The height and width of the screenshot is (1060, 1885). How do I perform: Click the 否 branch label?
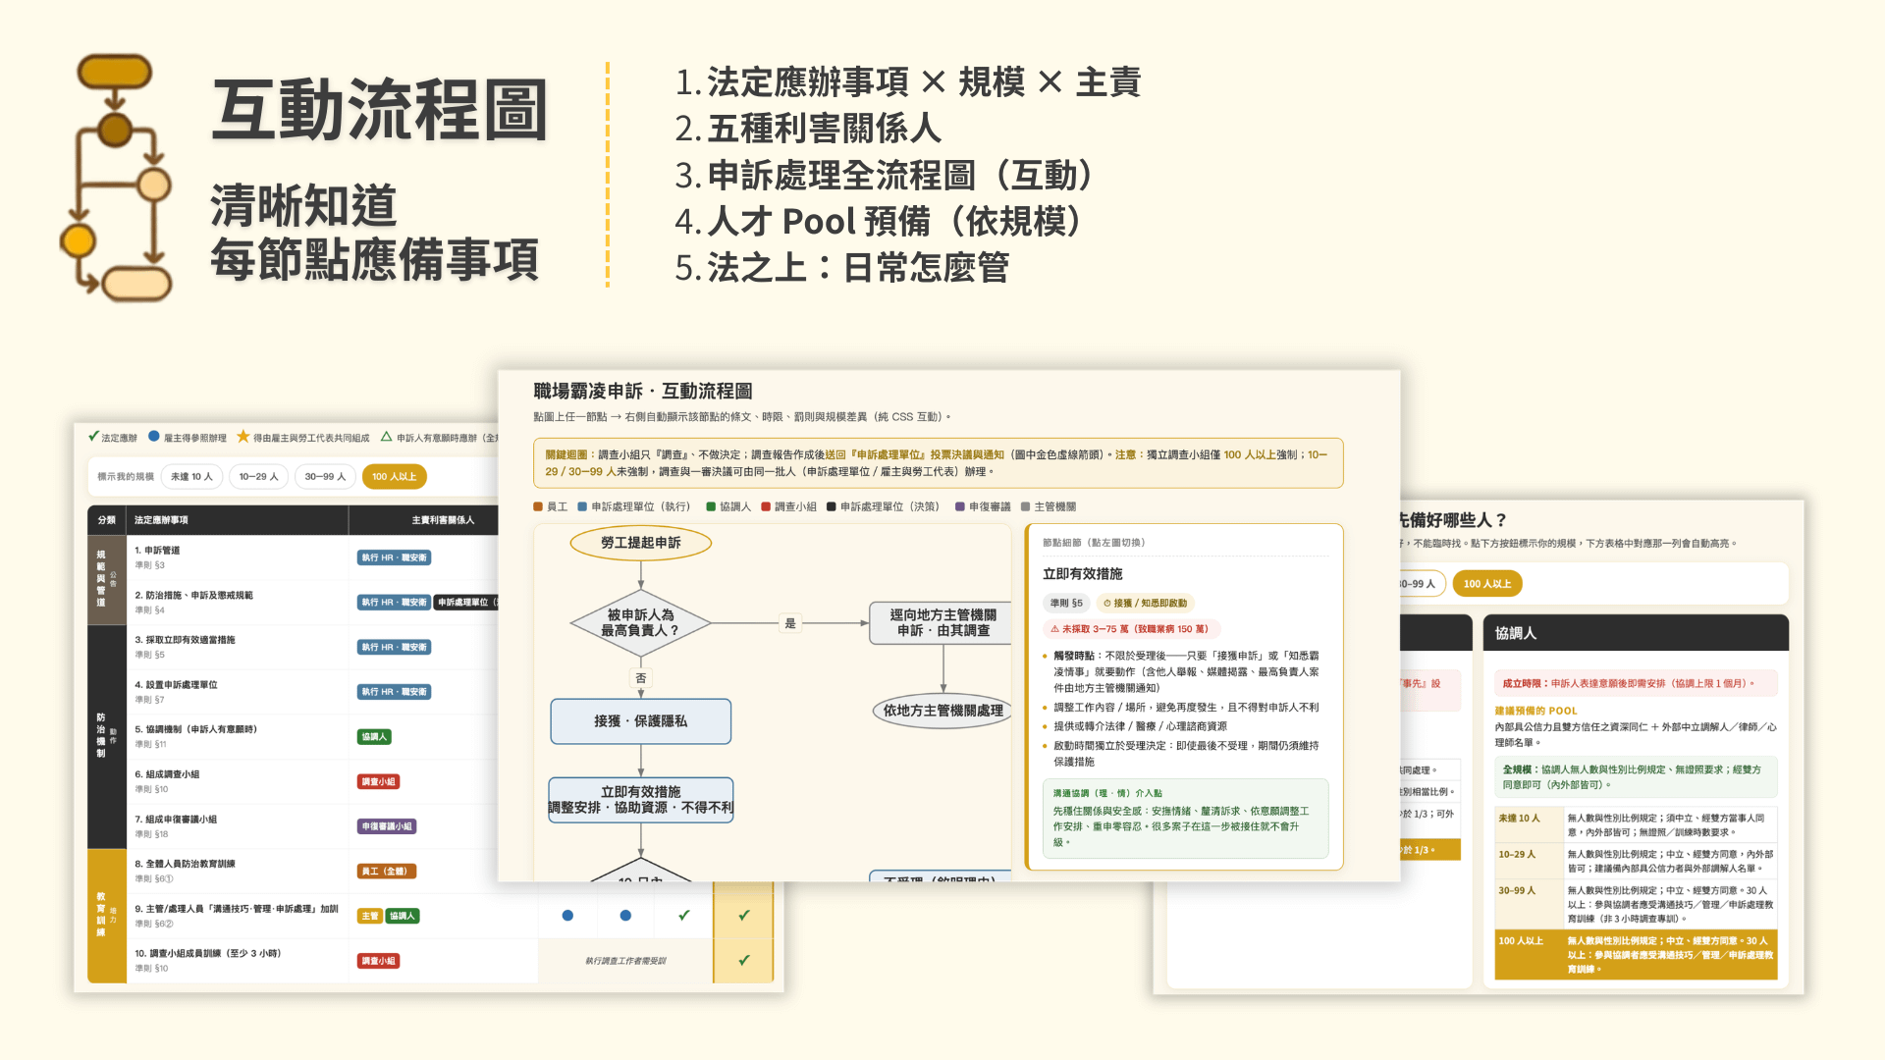(641, 678)
